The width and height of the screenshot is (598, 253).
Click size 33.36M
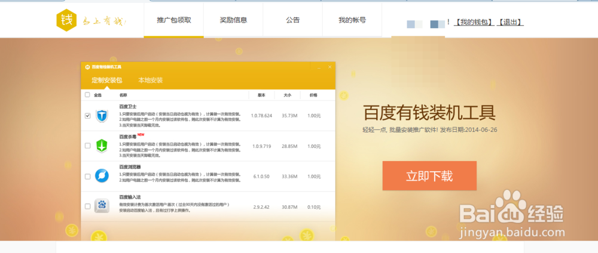coord(289,177)
